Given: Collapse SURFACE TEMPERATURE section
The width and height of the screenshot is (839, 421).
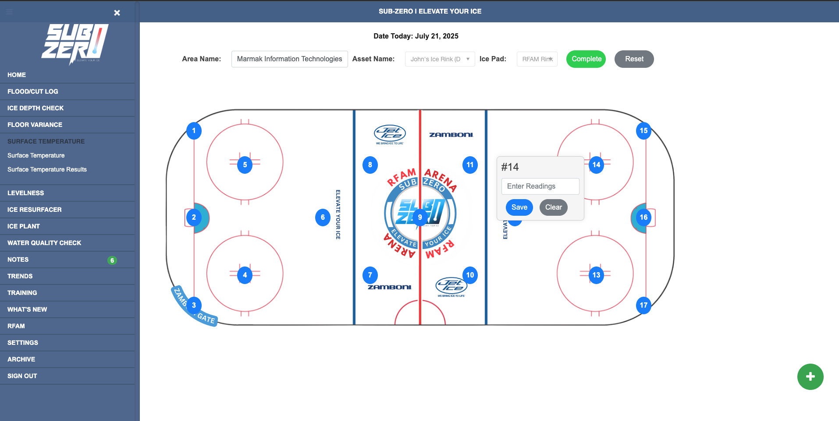Looking at the screenshot, I should pyautogui.click(x=68, y=141).
